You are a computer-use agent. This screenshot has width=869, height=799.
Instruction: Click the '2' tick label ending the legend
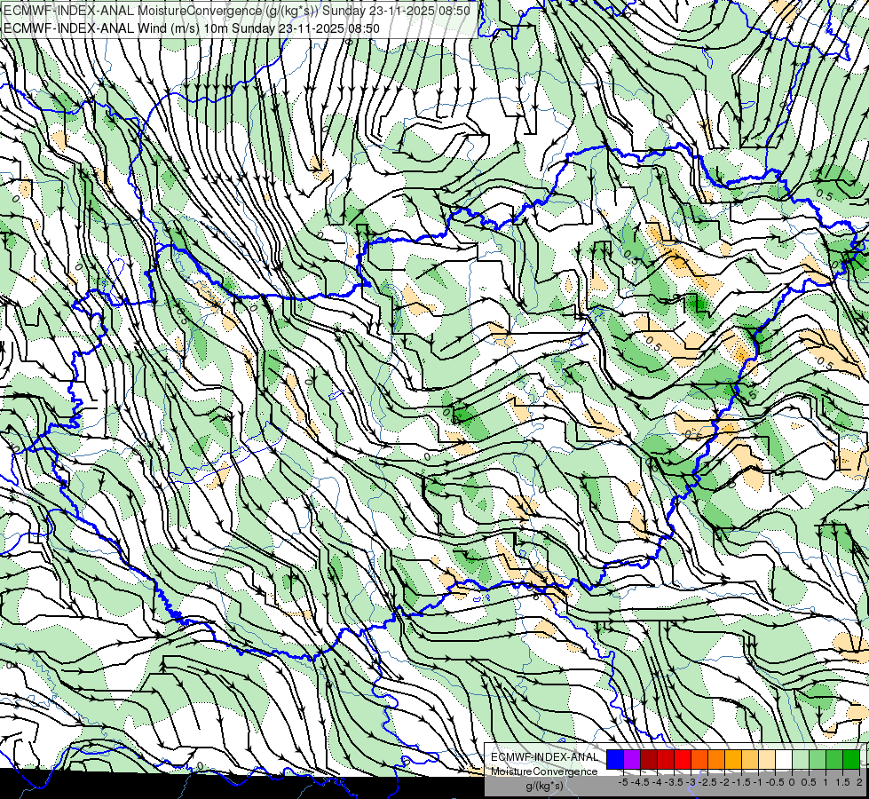859,782
